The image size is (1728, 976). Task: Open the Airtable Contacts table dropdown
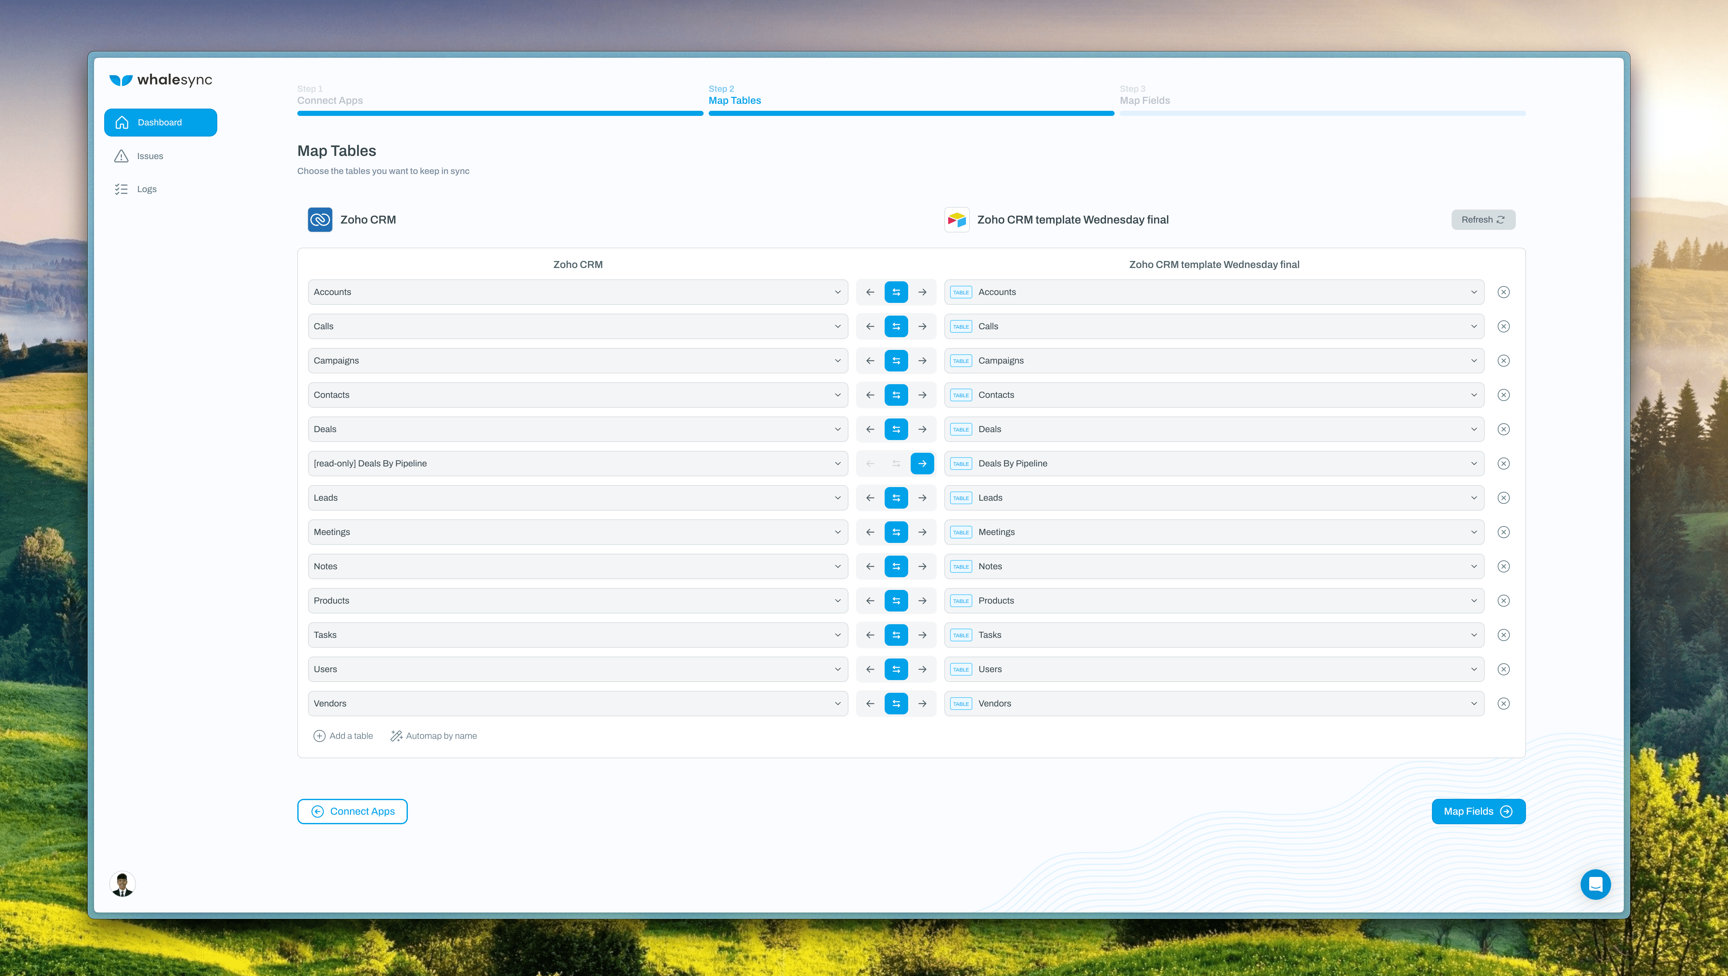pyautogui.click(x=1214, y=395)
